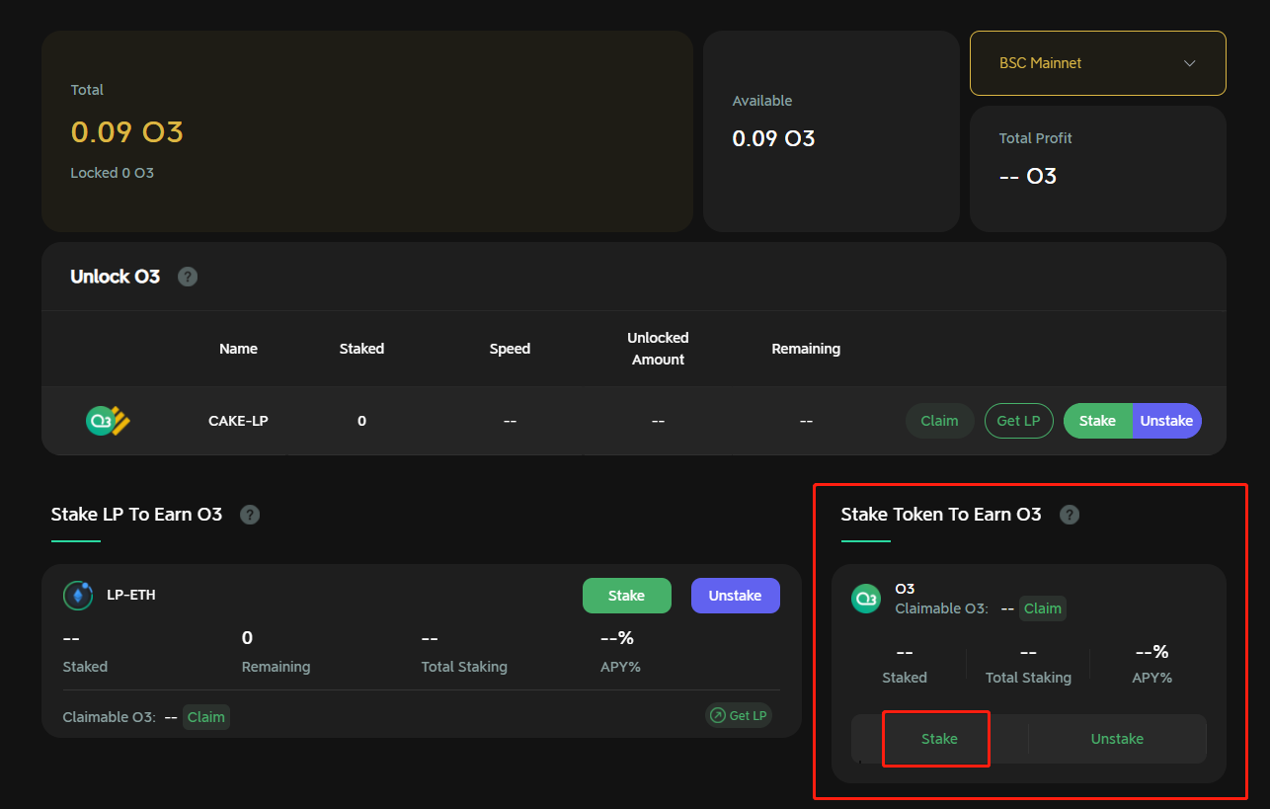The width and height of the screenshot is (1270, 809).
Task: Click the Locked 0 O3 text
Action: [113, 173]
